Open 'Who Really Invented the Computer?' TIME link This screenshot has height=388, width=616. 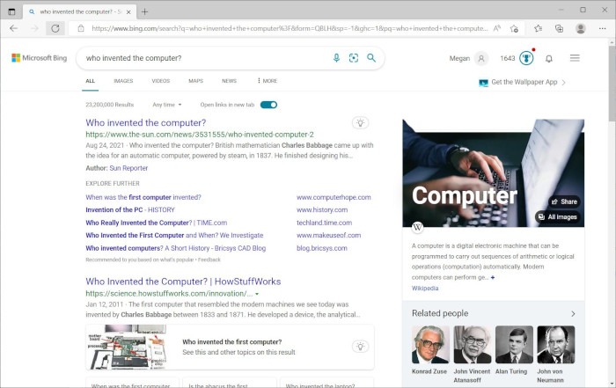pos(157,223)
